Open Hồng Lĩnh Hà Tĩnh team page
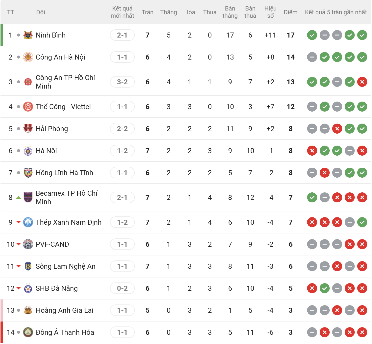372x344 pixels. tap(64, 173)
